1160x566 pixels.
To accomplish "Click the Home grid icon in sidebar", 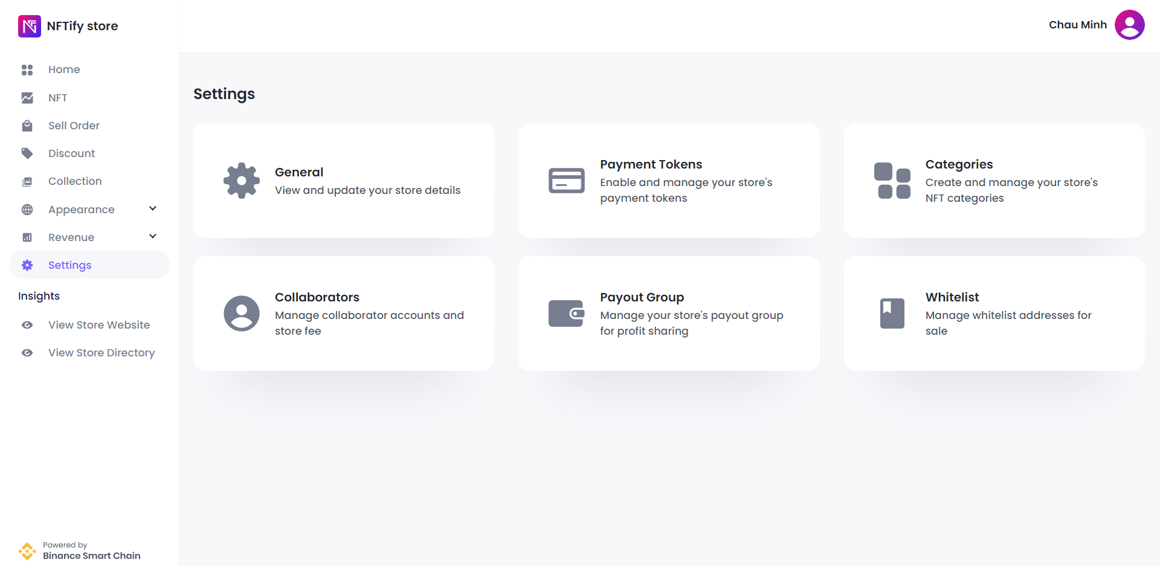I will point(27,70).
